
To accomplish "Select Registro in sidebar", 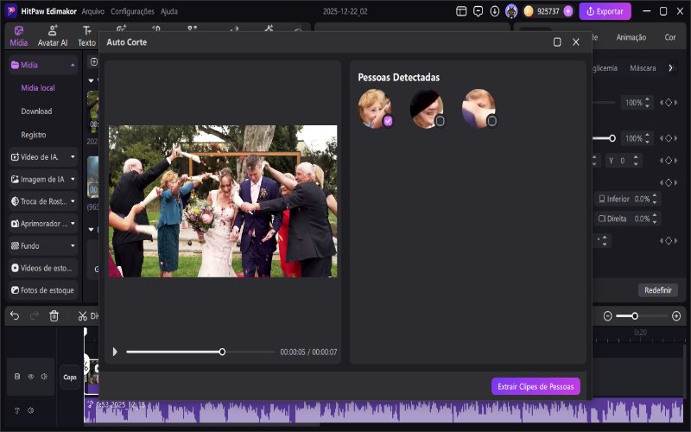I will [x=34, y=135].
